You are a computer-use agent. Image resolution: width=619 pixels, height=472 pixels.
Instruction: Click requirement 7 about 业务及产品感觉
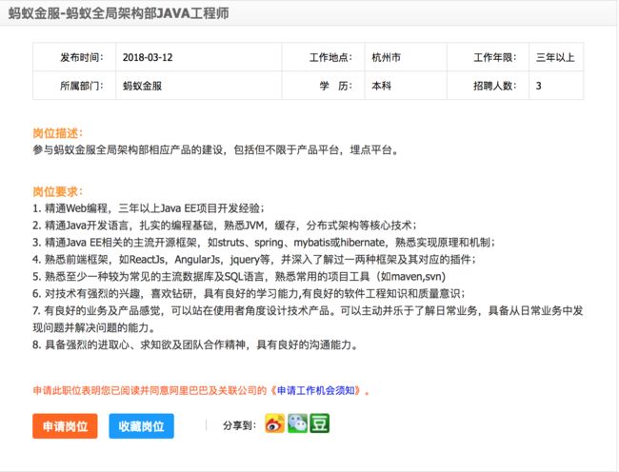[308, 319]
